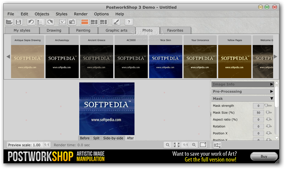Click the Aspect ratio slider handle
Image resolution: width=285 pixels, height=169 pixels.
268,119
